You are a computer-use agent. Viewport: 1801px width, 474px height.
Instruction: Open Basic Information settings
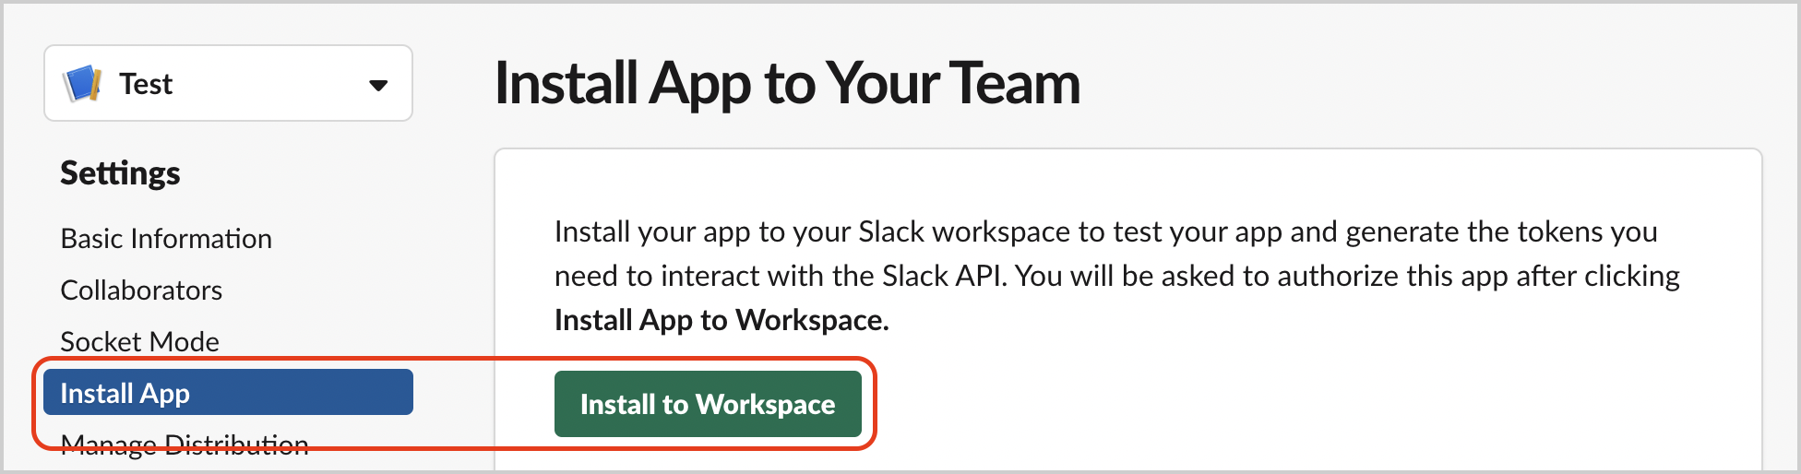pos(166,239)
